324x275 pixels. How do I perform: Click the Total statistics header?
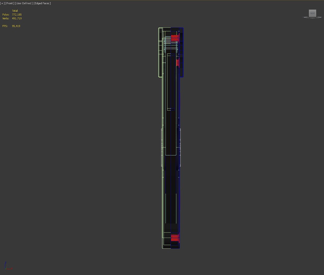[15, 11]
